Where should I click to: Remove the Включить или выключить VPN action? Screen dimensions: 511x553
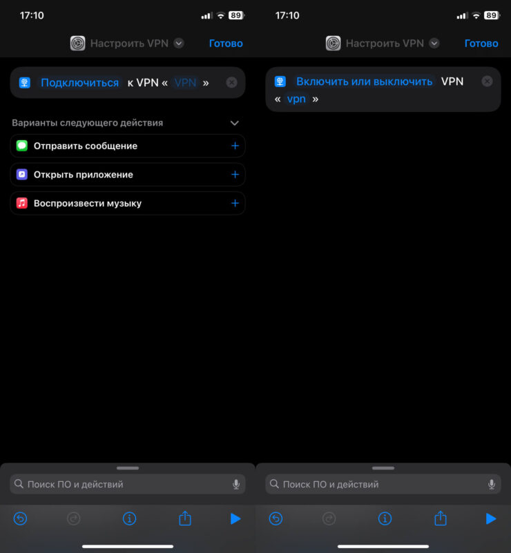tap(487, 81)
